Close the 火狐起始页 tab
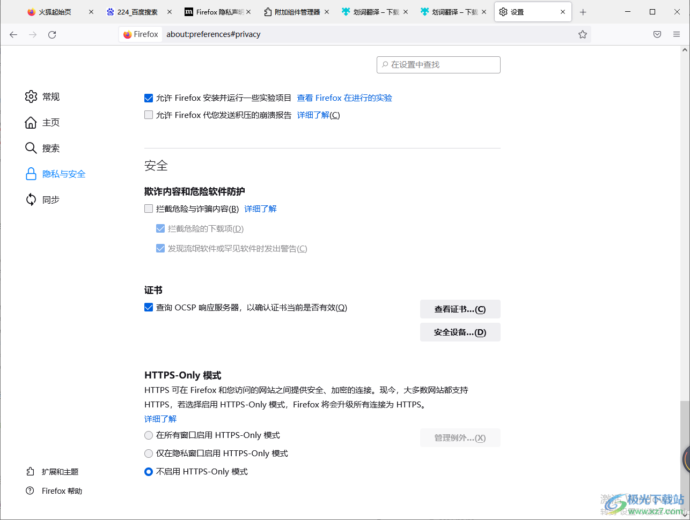This screenshot has height=520, width=690. coord(91,12)
